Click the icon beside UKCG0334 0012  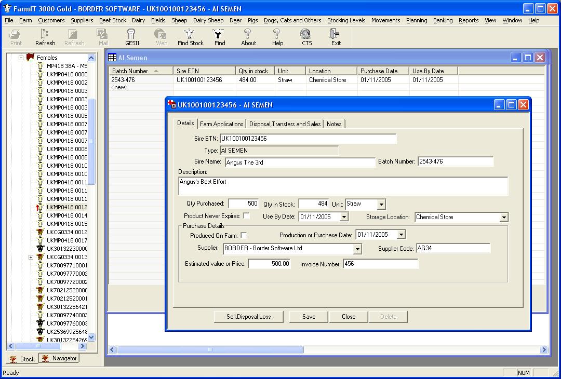(40, 232)
